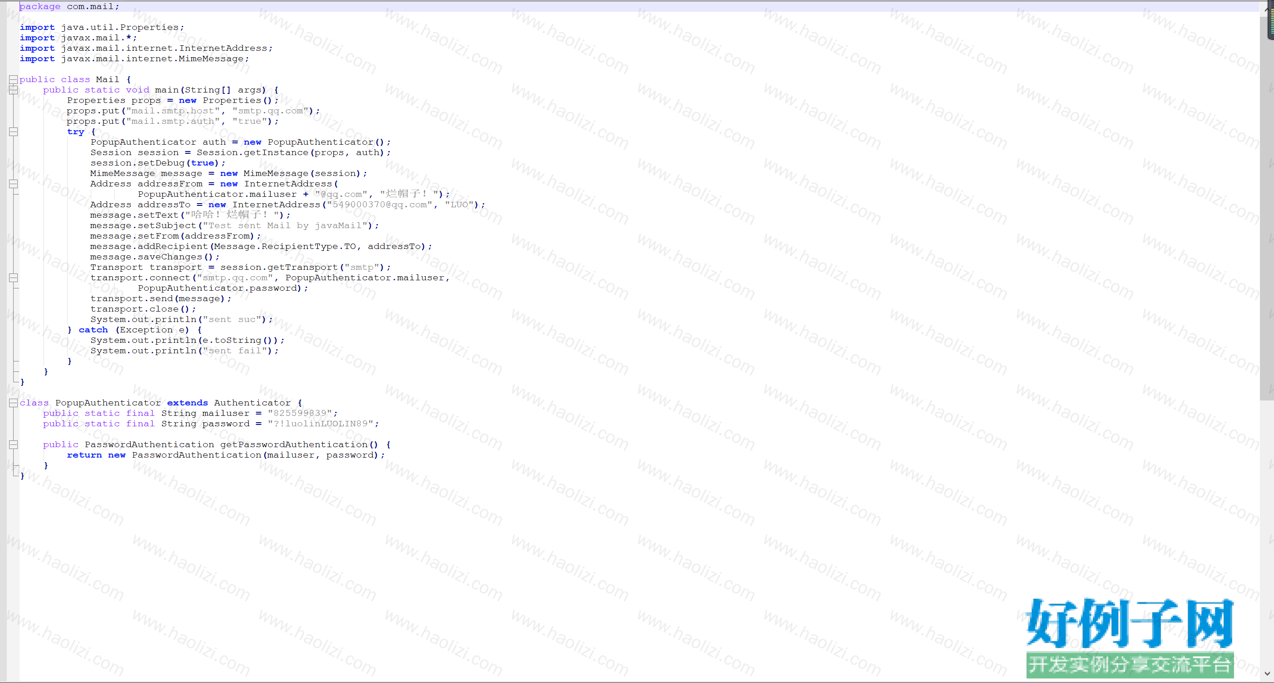Collapse fold marker at 'transport.connect' line
Screen dimensions: 1274x683
click(x=13, y=278)
